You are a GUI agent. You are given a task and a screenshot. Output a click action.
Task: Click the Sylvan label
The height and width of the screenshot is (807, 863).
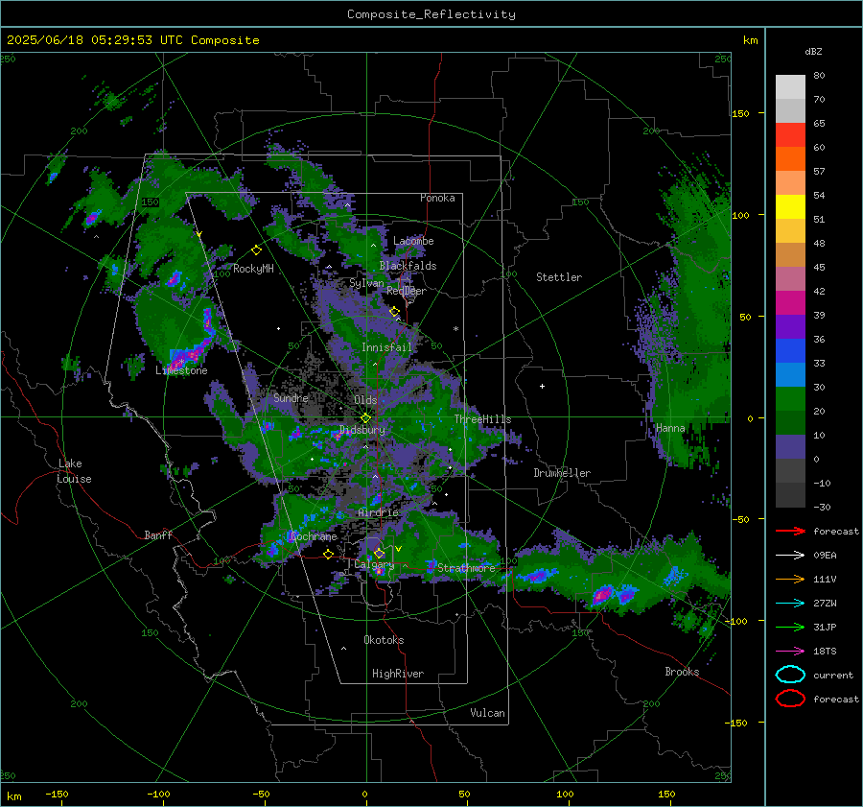coord(366,283)
